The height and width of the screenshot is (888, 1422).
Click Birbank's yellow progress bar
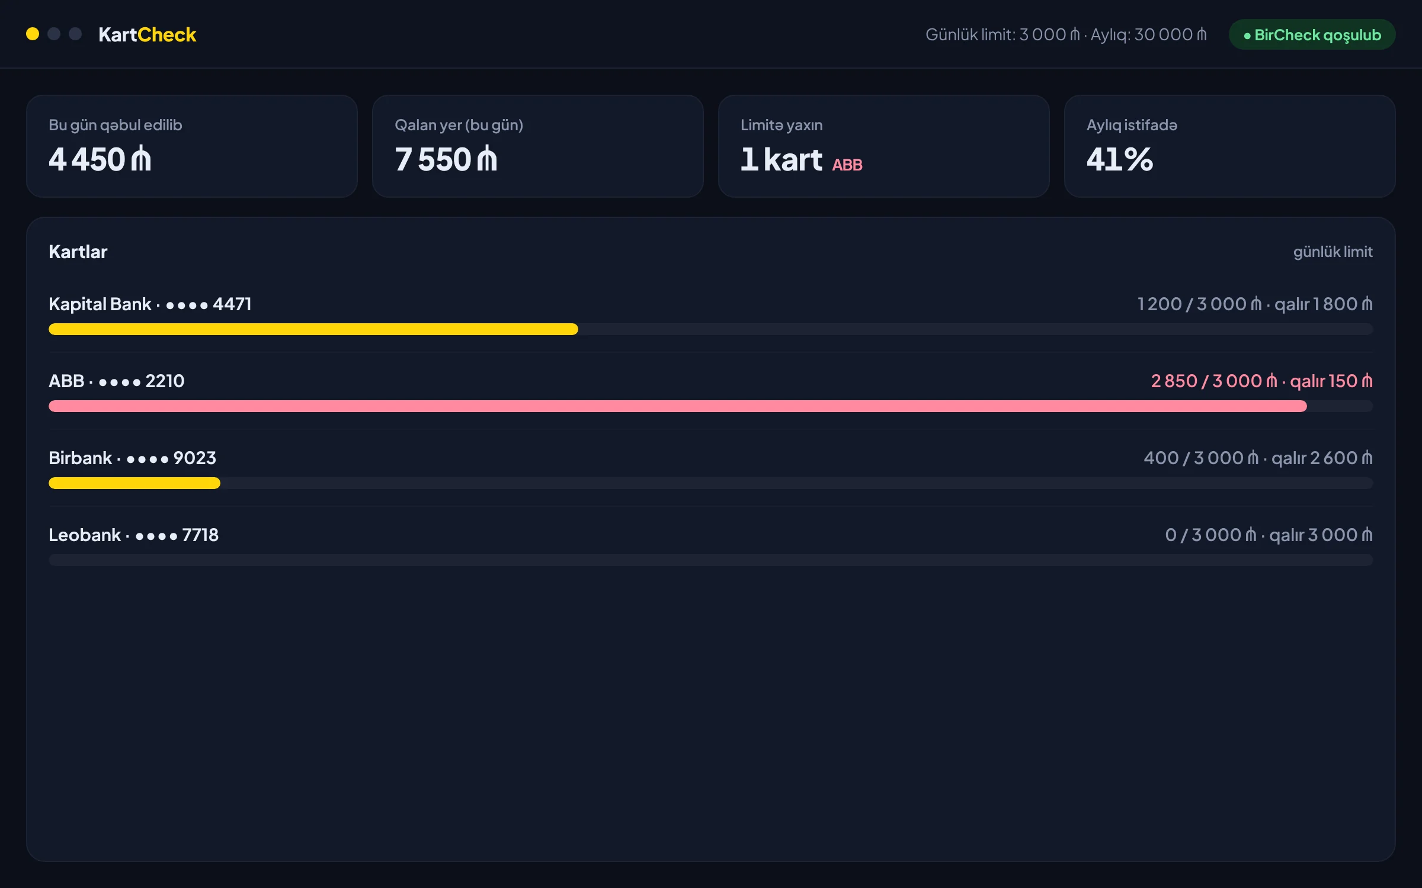point(134,483)
